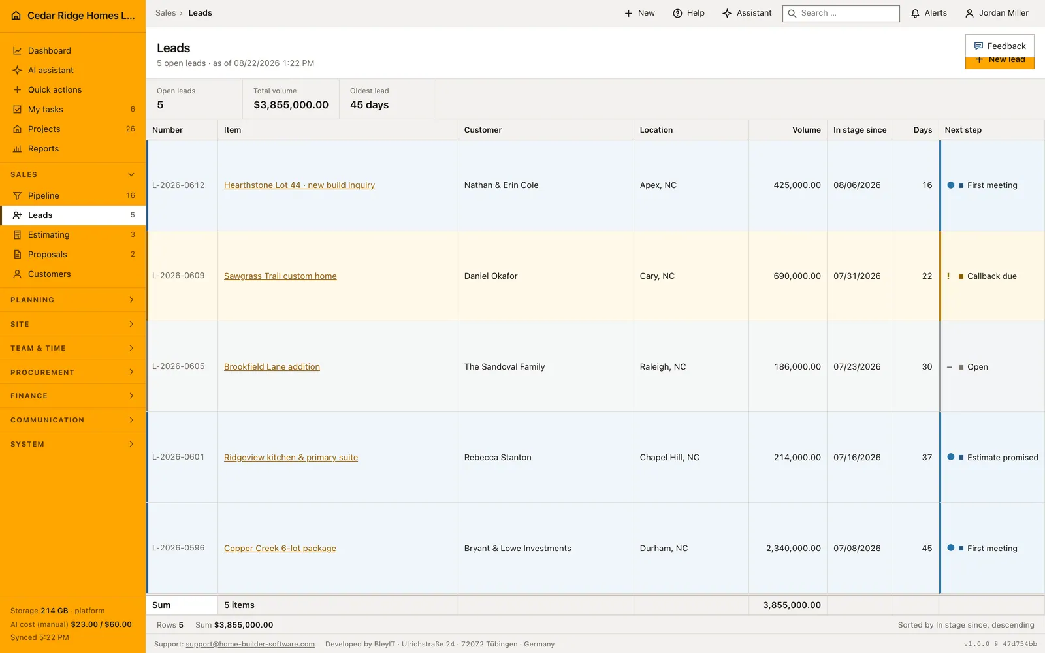The width and height of the screenshot is (1045, 653).
Task: Click the magnifier icon in the search box
Action: (x=792, y=13)
